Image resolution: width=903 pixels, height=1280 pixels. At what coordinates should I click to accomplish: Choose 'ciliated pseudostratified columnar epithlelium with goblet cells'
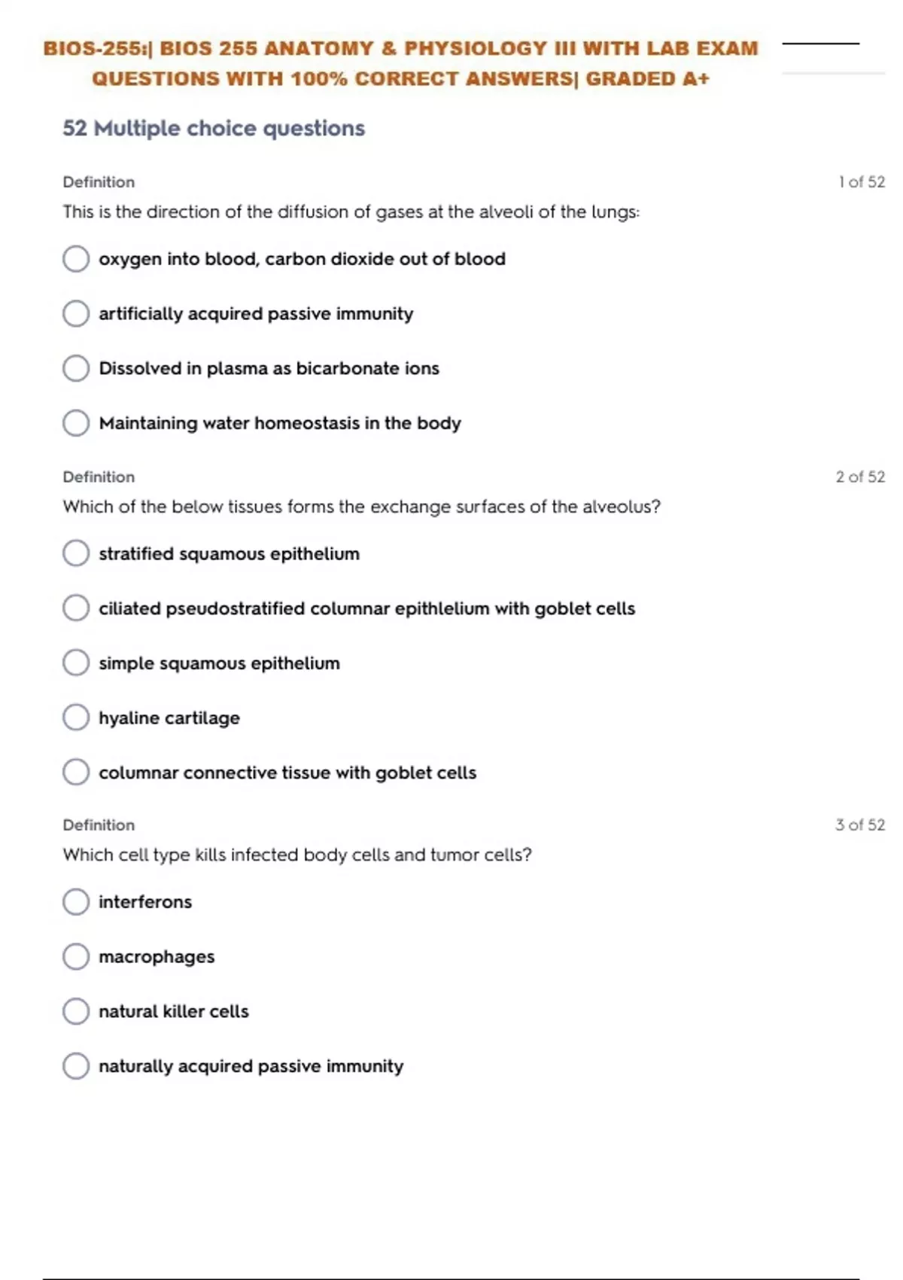(76, 608)
